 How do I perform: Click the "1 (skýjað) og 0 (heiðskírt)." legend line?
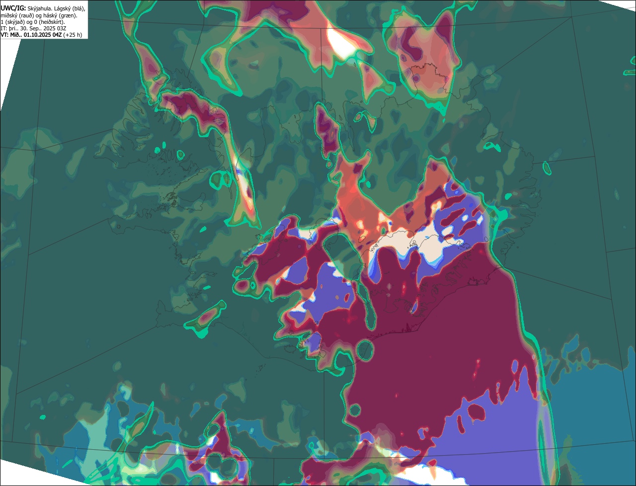[32, 22]
